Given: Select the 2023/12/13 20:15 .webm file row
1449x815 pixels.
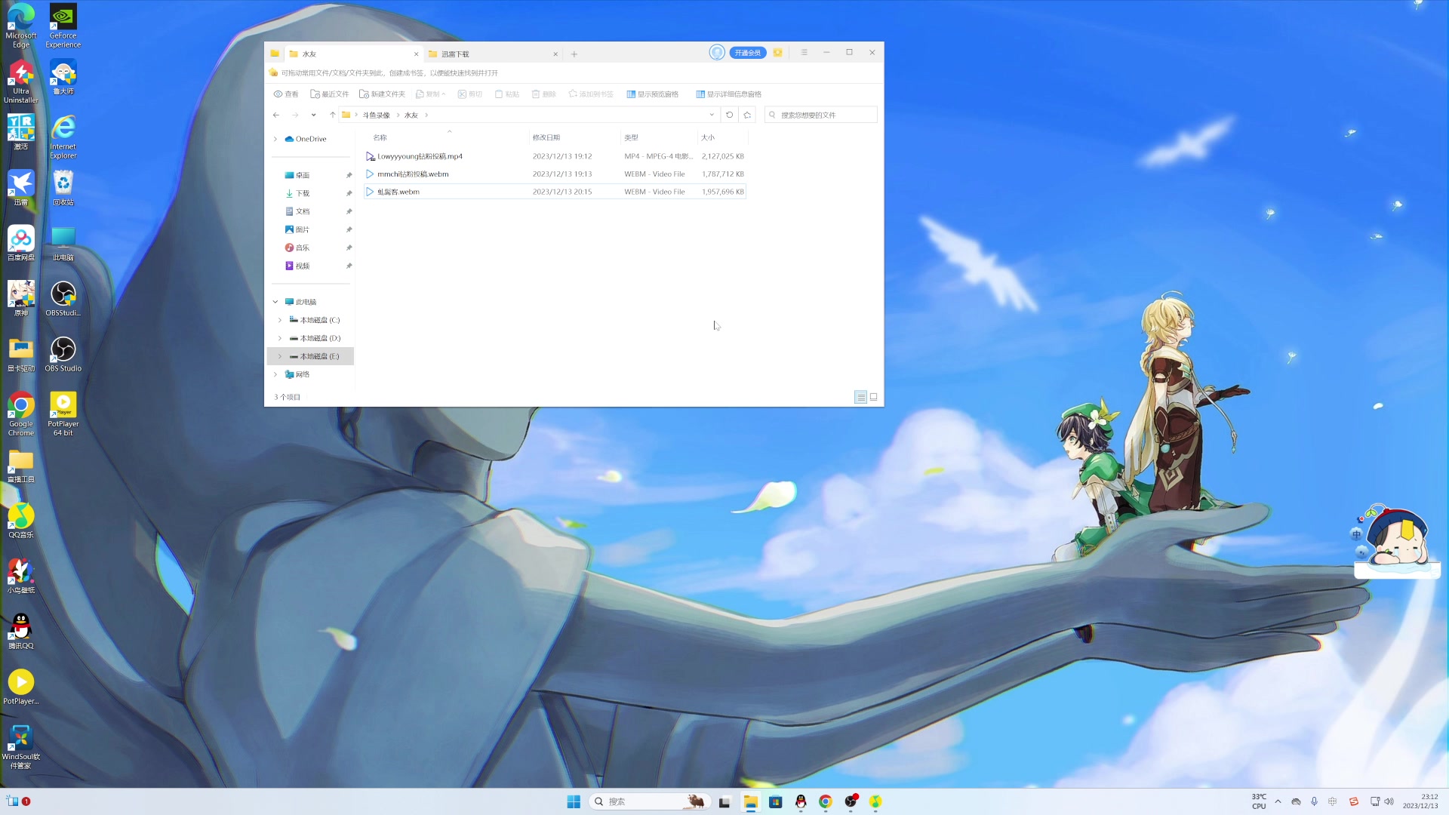Looking at the screenshot, I should coord(555,192).
